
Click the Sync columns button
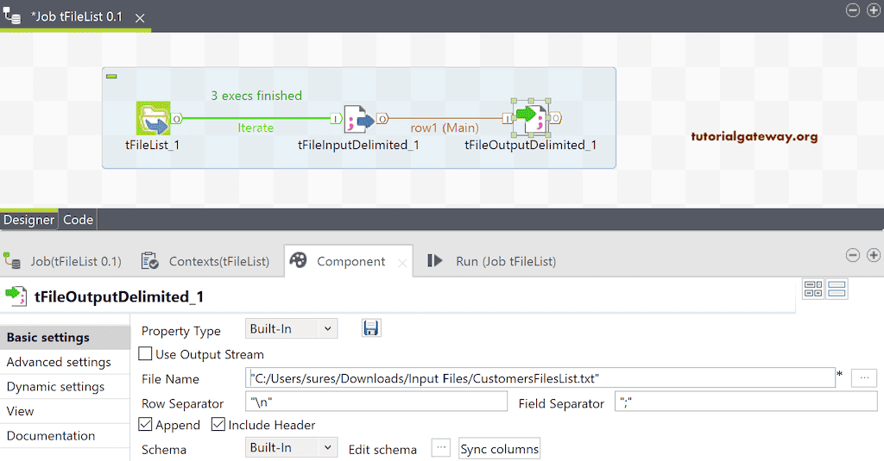[x=500, y=449]
